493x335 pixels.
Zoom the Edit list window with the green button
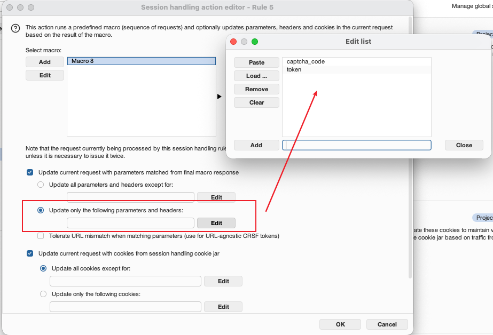coord(255,42)
